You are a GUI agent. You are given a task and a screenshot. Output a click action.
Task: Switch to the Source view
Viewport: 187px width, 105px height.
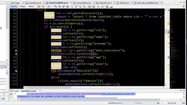[x=14, y=6]
